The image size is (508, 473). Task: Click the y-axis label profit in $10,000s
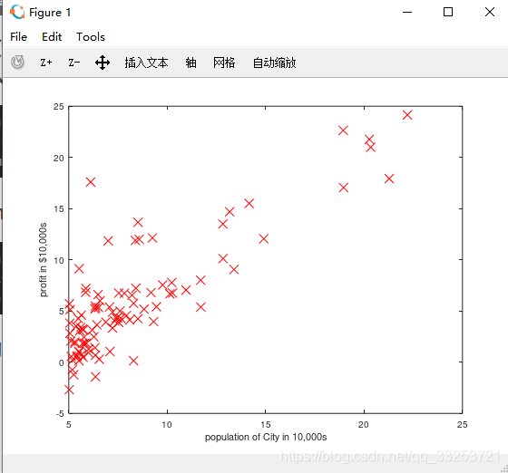point(44,260)
